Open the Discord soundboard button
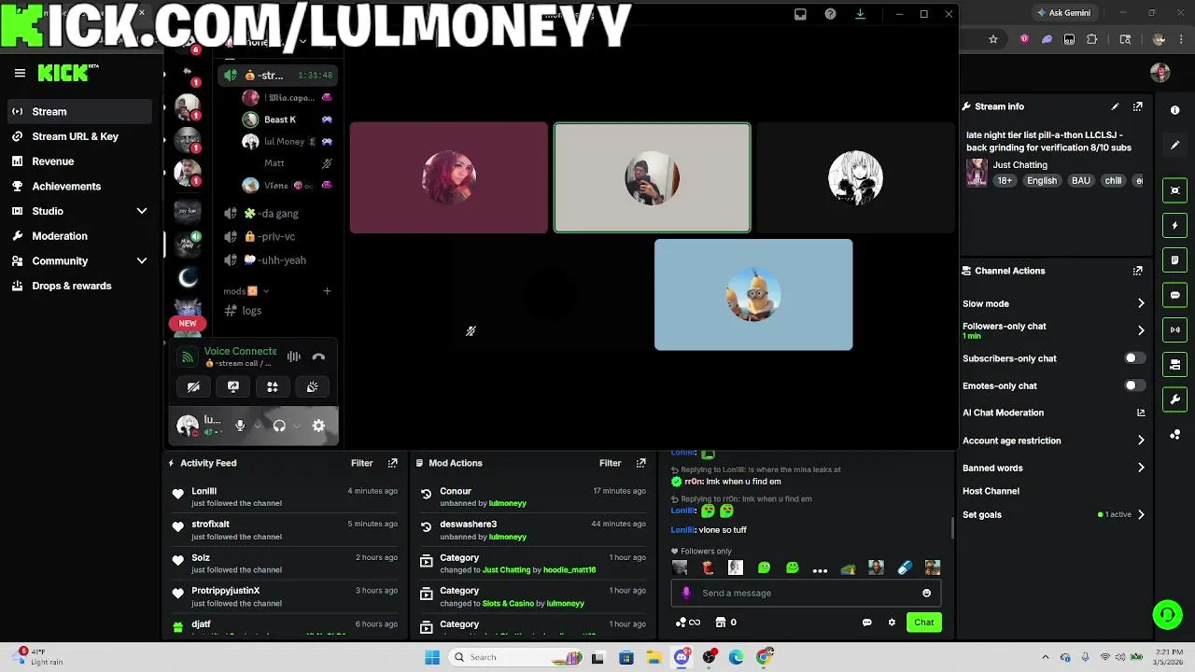 pyautogui.click(x=312, y=386)
